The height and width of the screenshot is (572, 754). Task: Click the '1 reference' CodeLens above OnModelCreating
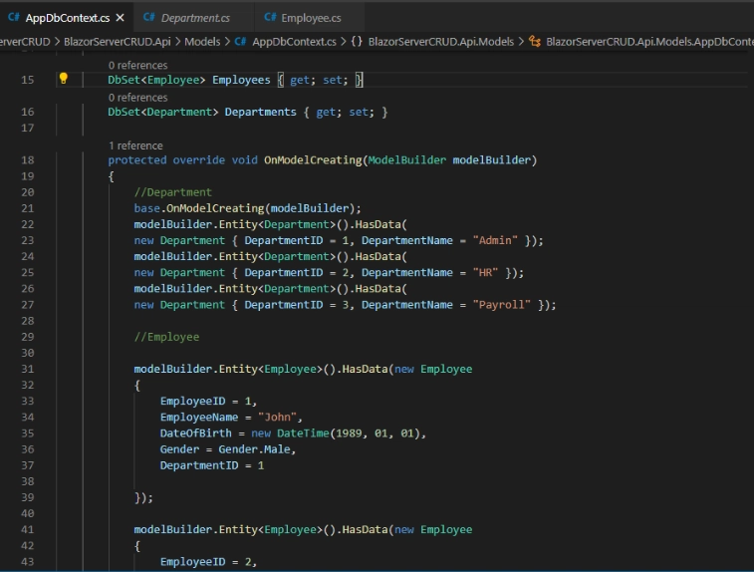tap(135, 145)
